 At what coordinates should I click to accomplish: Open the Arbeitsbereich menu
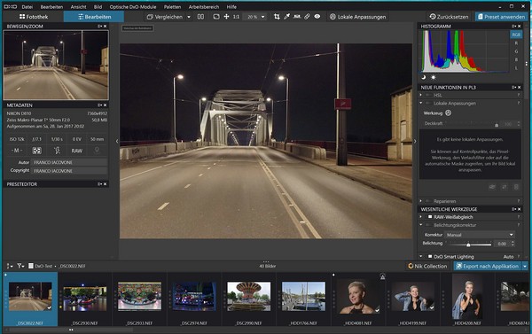pyautogui.click(x=204, y=7)
